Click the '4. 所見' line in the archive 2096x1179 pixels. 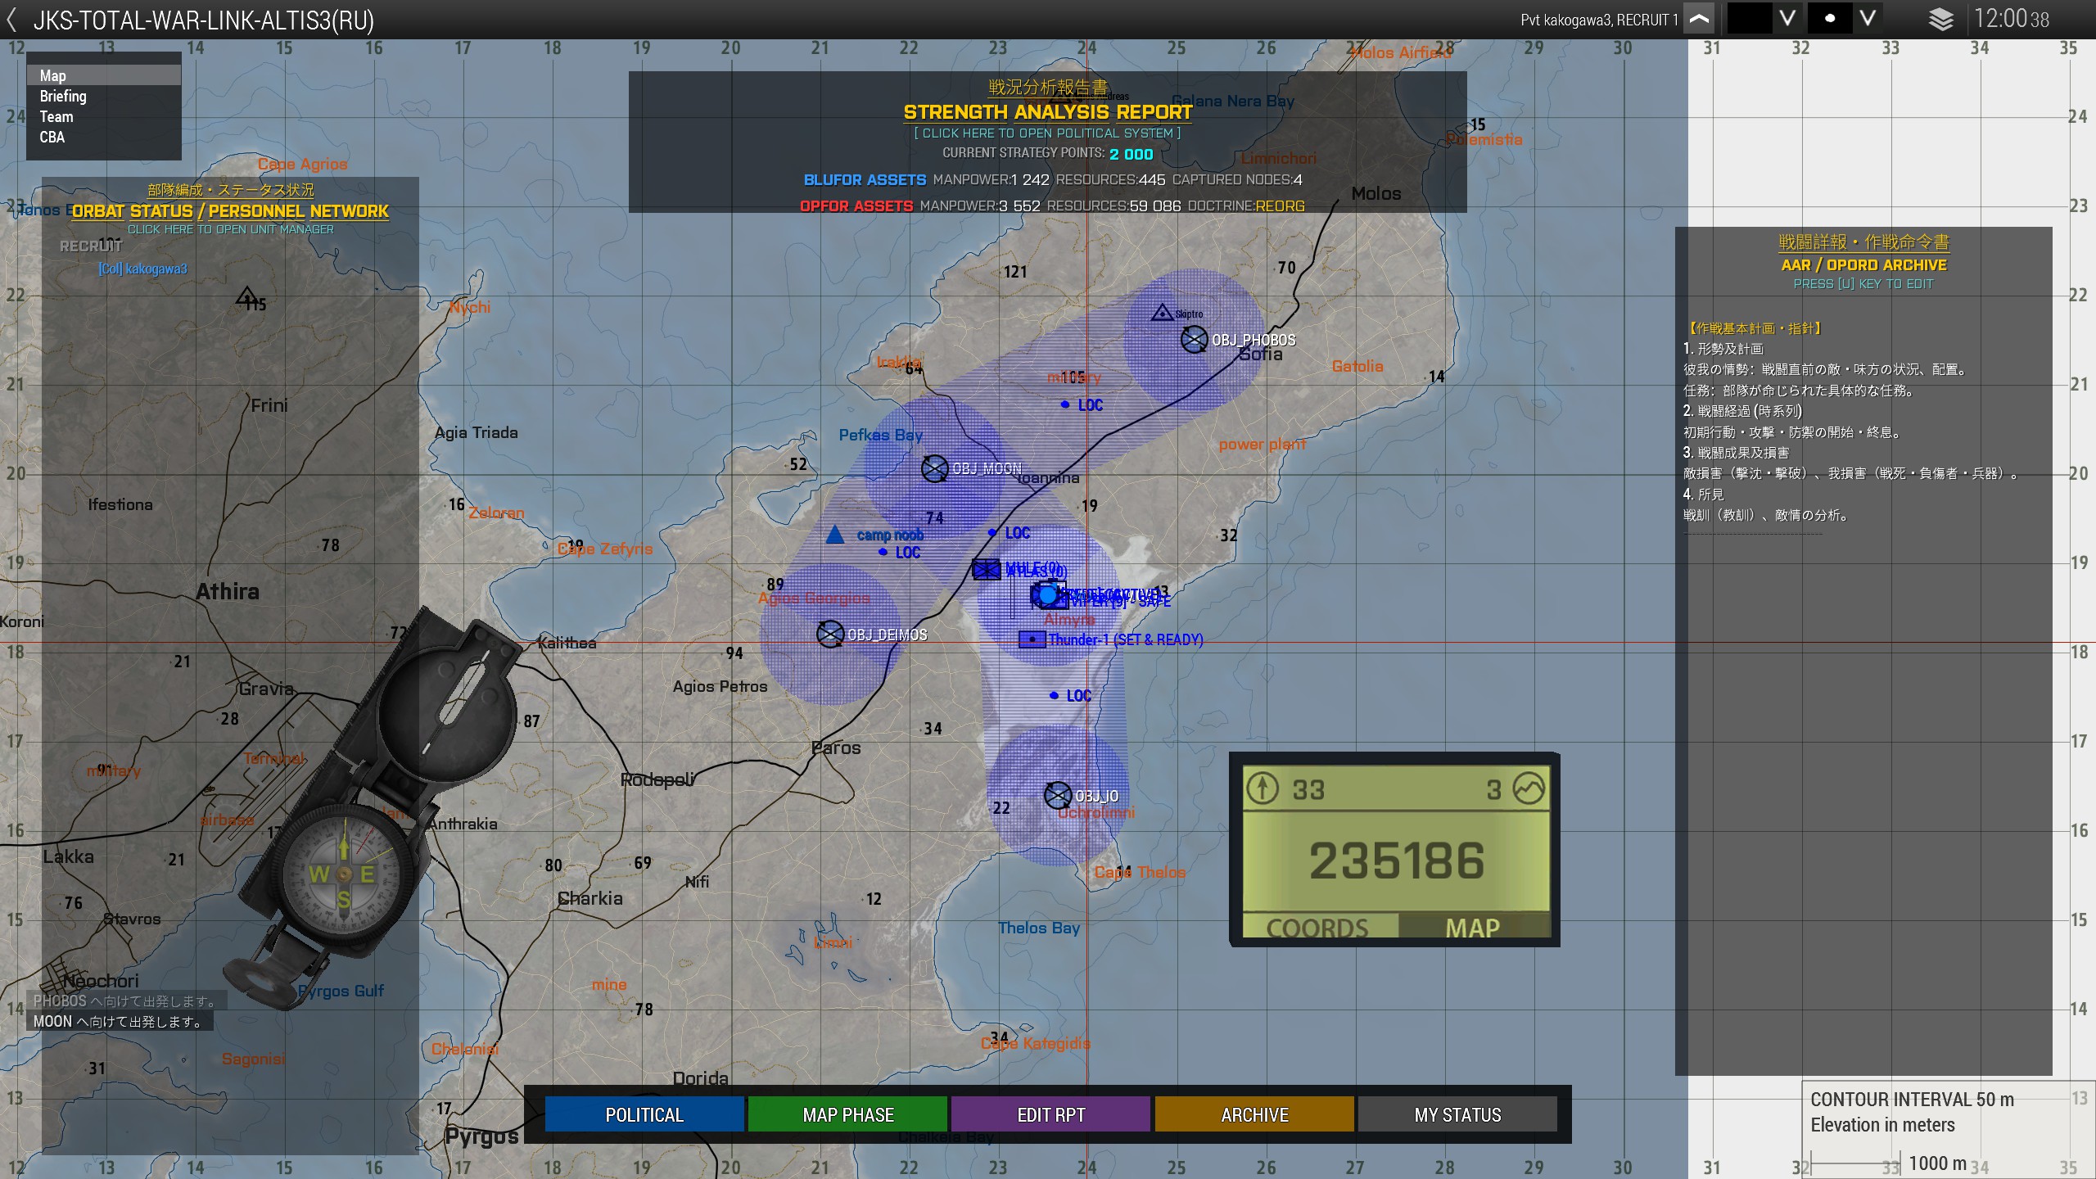click(x=1703, y=494)
